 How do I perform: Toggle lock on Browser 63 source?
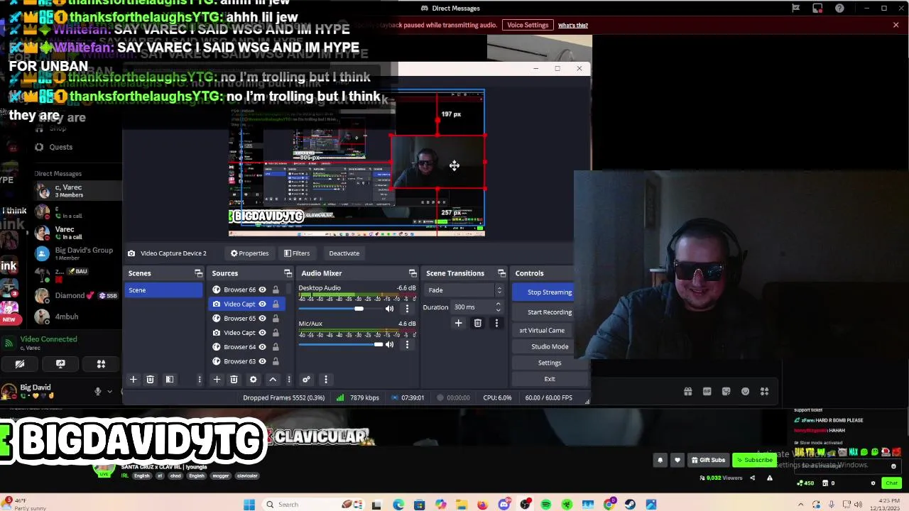pos(276,361)
